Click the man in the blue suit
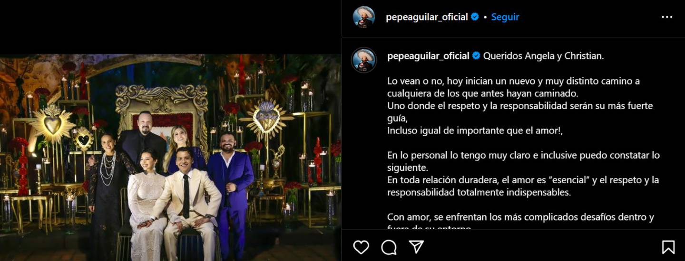 [231, 190]
